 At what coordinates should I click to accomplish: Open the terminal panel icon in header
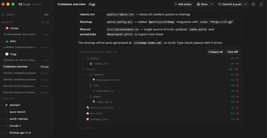[253, 5]
